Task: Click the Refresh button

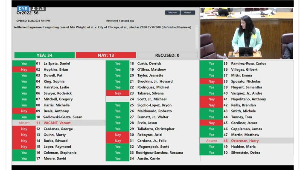Action: 188,12
